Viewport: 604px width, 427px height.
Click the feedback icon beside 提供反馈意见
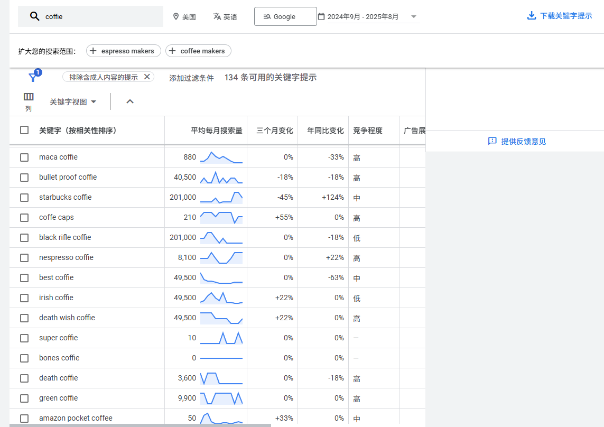tap(492, 141)
